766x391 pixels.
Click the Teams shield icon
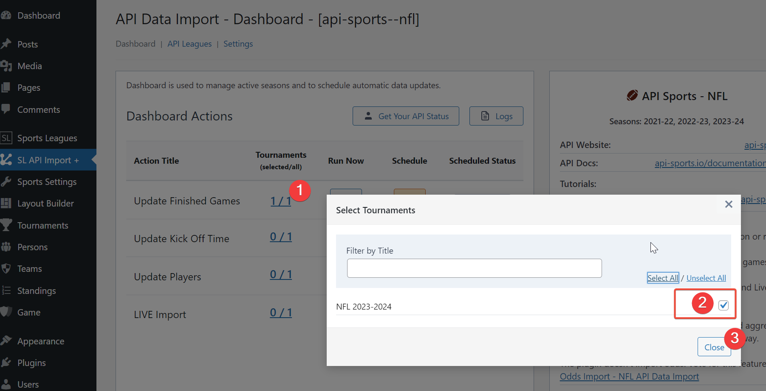pos(6,268)
